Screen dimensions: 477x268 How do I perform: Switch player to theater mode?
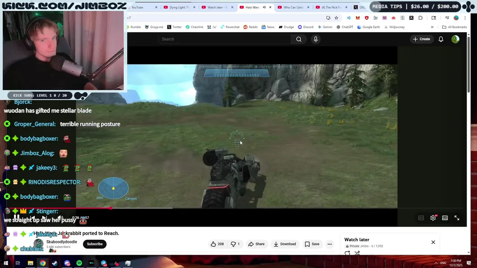[x=445, y=218]
